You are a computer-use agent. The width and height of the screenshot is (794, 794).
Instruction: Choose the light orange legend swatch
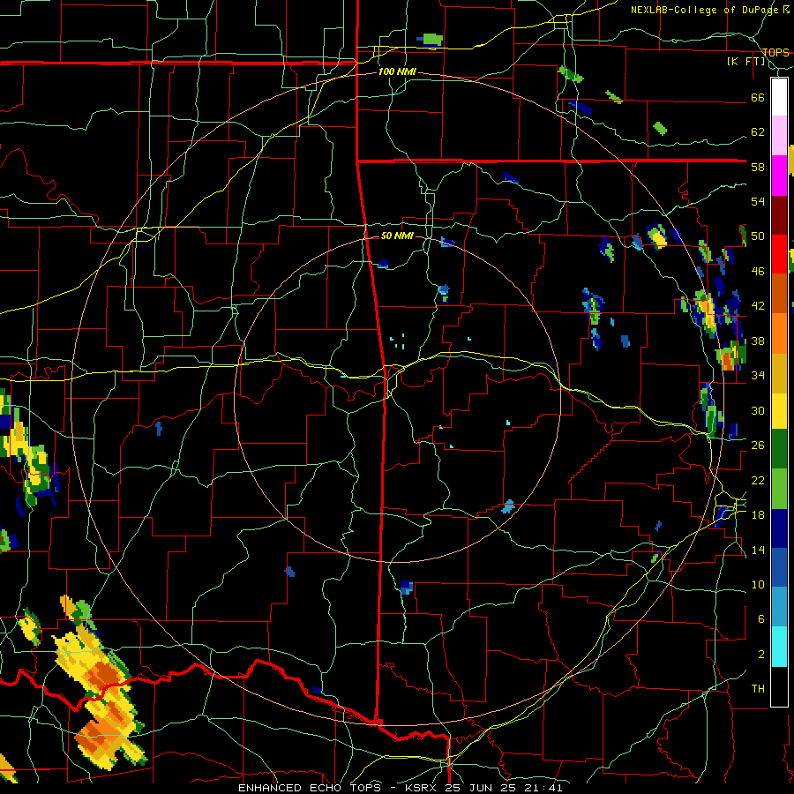coord(779,333)
